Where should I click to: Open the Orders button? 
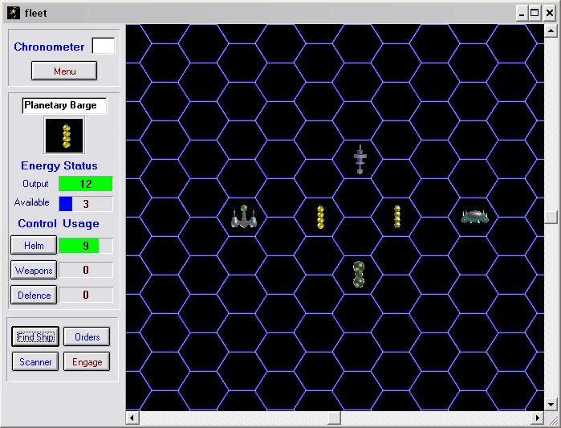point(87,336)
